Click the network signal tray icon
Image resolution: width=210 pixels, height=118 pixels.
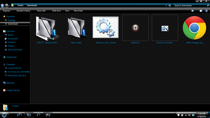[x=186, y=115]
